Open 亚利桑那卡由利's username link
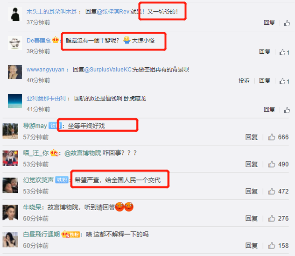The height and width of the screenshot is (256, 295). [x=46, y=98]
